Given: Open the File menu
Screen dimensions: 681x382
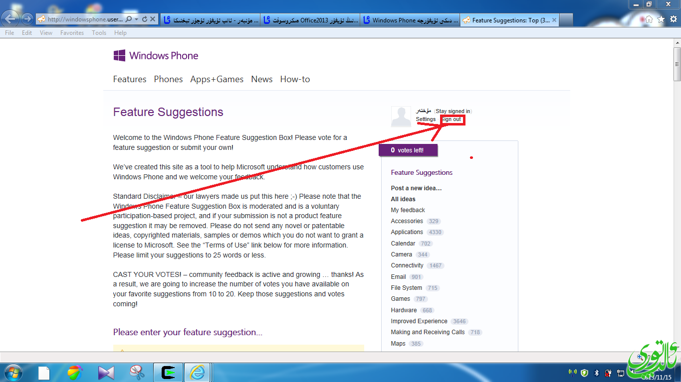Looking at the screenshot, I should (9, 33).
